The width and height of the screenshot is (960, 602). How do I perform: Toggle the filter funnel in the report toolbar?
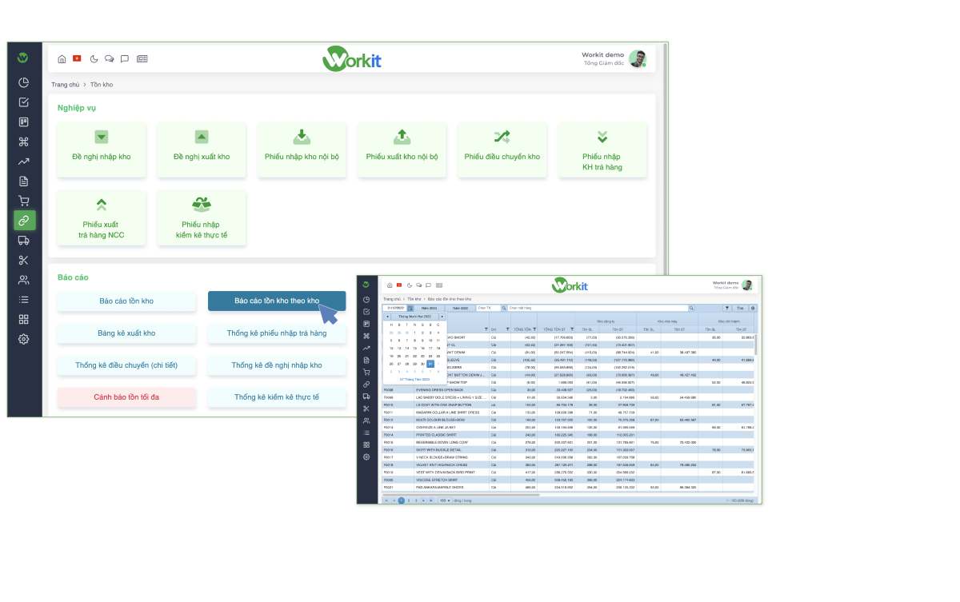click(x=727, y=307)
